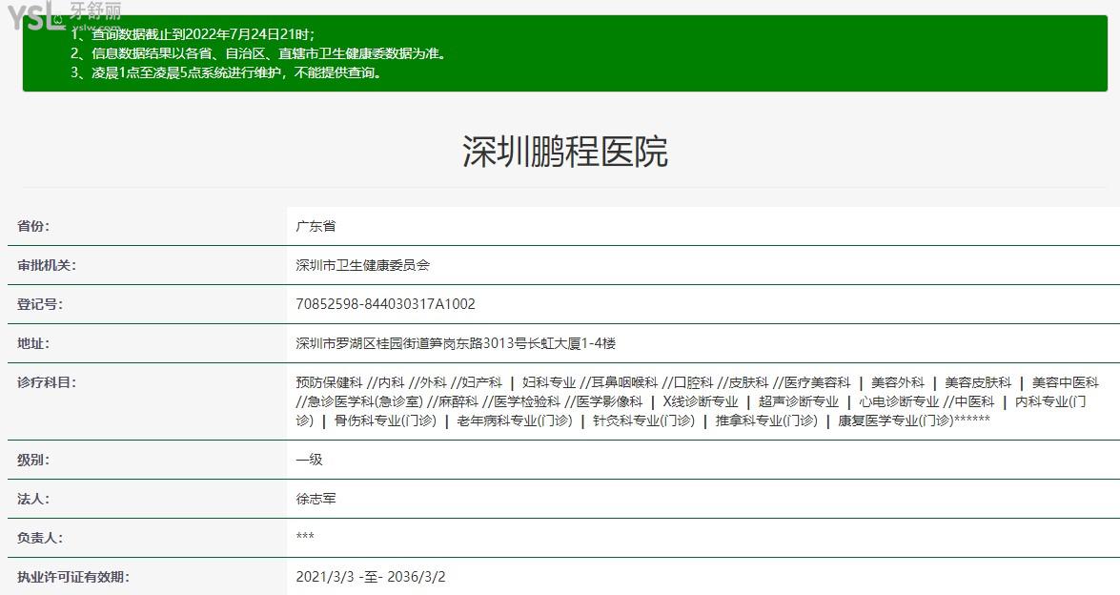This screenshot has width=1120, height=595.
Task: Click the province value 广东省
Action: [x=316, y=226]
